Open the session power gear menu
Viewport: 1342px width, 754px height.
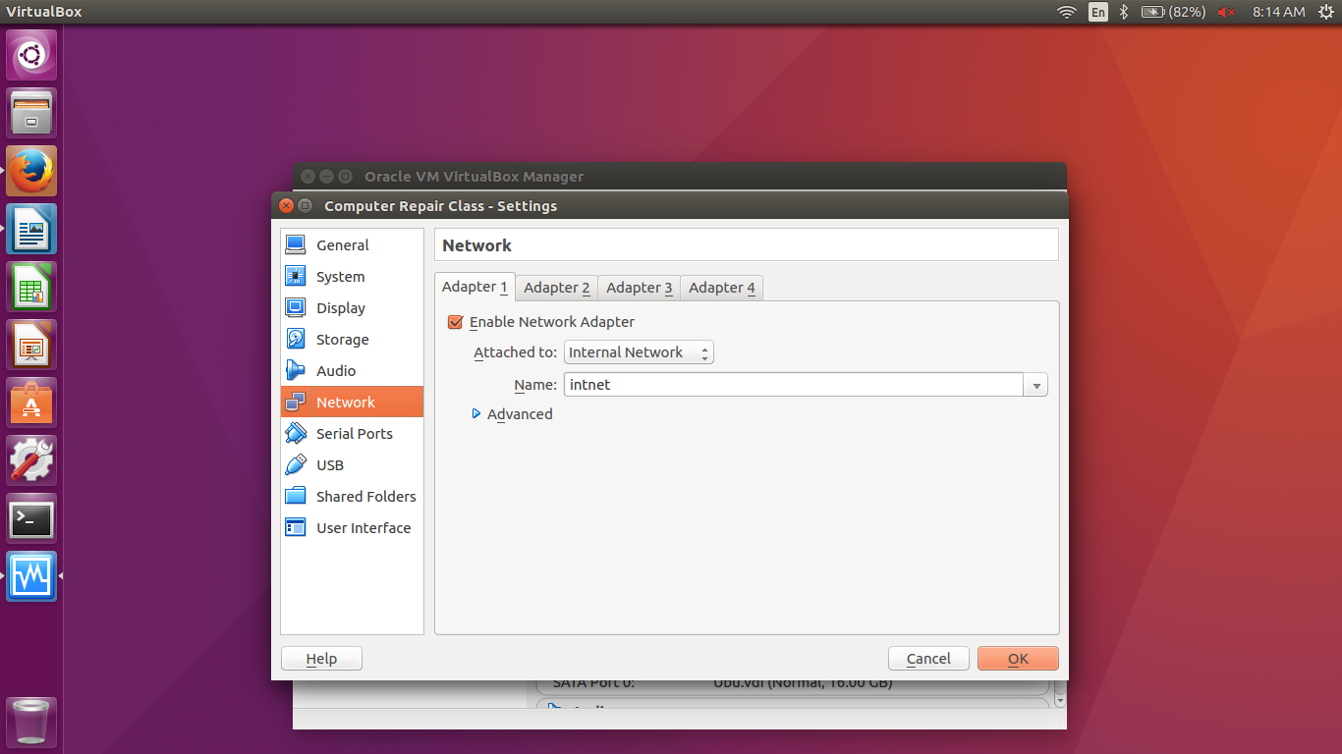[x=1325, y=12]
